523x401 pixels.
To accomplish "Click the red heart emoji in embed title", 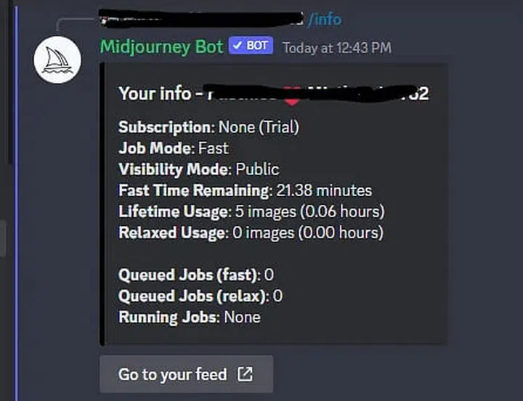I will coord(291,95).
